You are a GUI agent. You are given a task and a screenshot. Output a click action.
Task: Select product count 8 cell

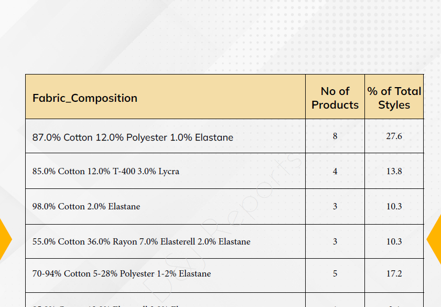[x=335, y=136]
